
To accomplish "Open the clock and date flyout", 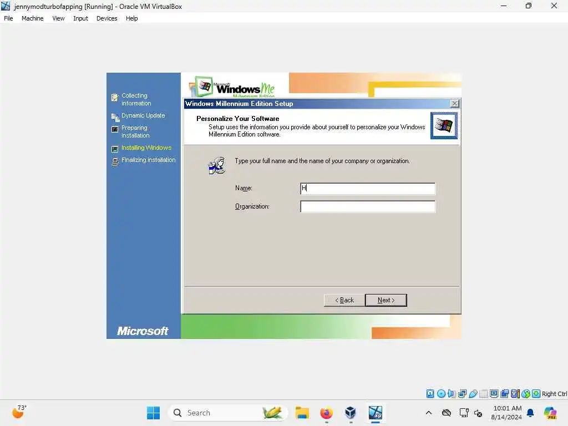I will click(507, 413).
